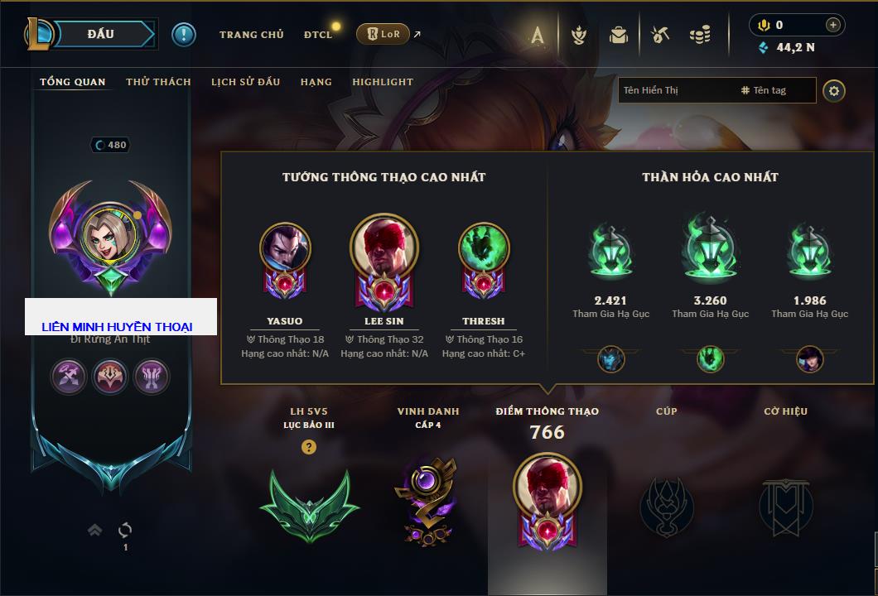Open the LỊCH SỬ ĐẤU tab
Viewport: 878px width, 596px height.
click(x=245, y=82)
